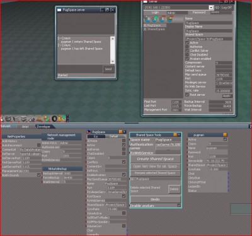Toggle AutoReconnect checkbox in NetProperties

[x=39, y=145]
